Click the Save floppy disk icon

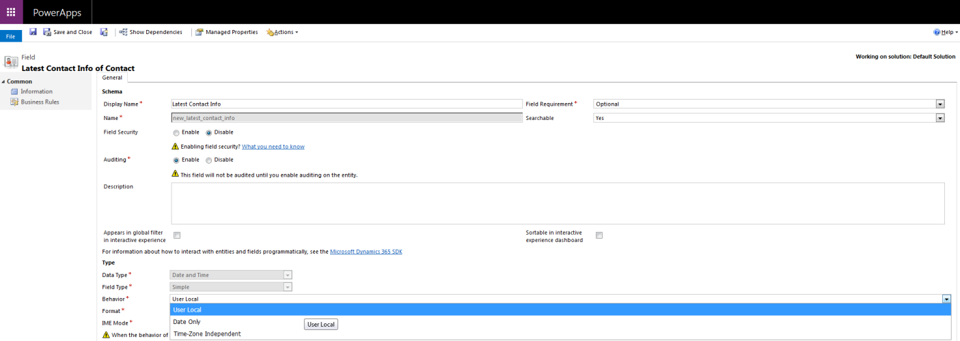tap(33, 32)
